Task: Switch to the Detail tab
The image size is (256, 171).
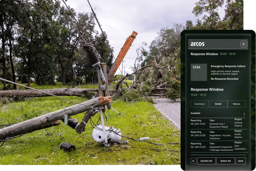Action: (x=218, y=104)
